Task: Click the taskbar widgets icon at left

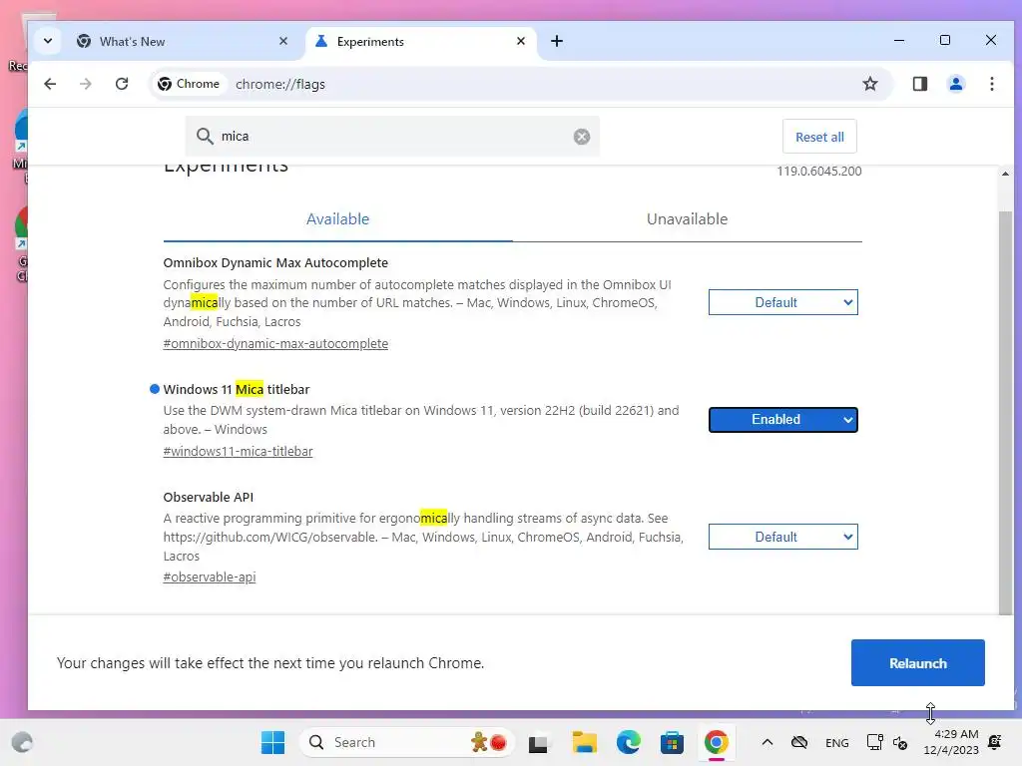Action: (x=22, y=742)
